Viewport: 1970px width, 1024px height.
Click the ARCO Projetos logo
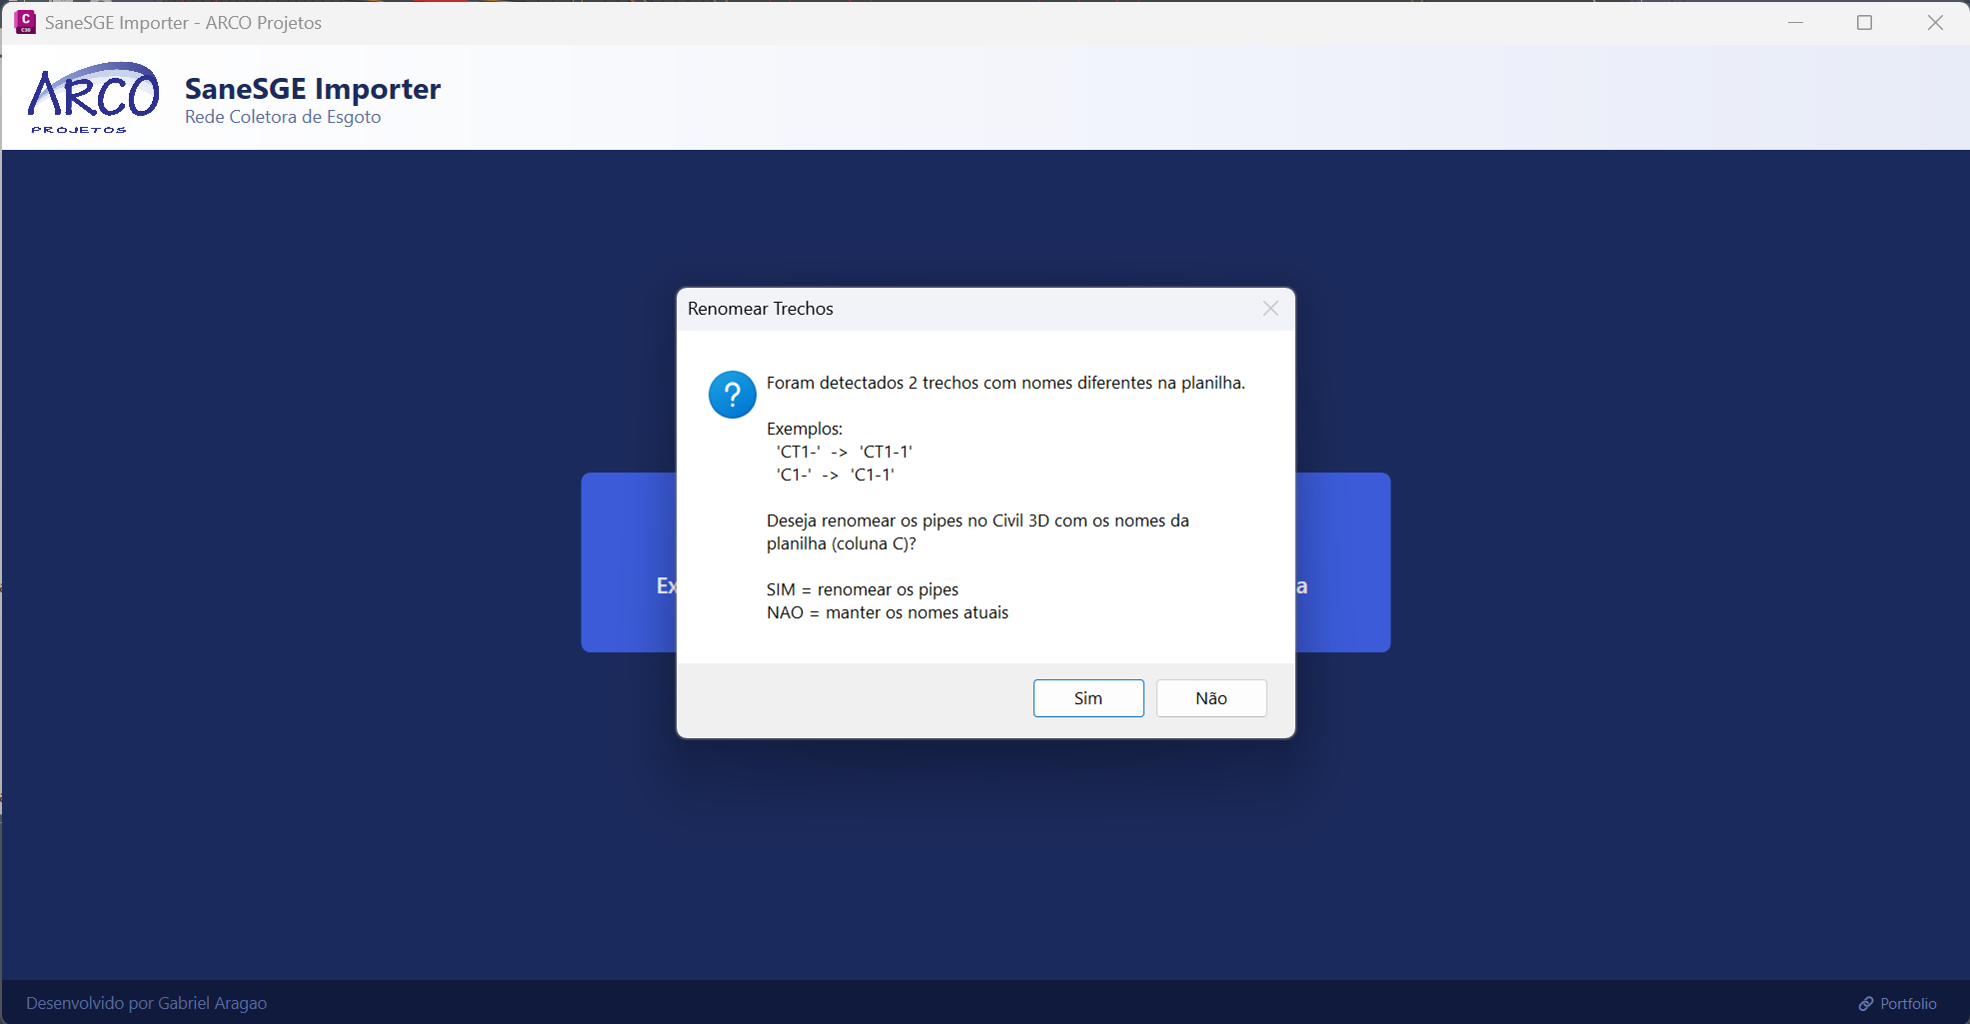pyautogui.click(x=93, y=98)
